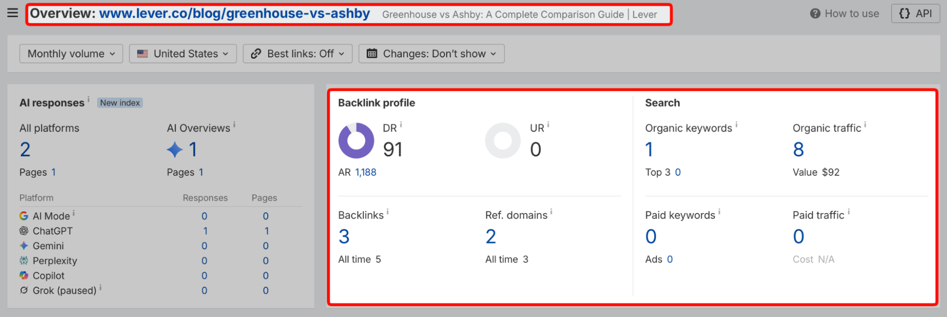Click the Responses column header

point(205,198)
